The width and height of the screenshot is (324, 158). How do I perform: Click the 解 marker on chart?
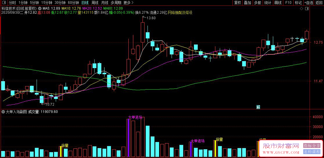point(258,107)
